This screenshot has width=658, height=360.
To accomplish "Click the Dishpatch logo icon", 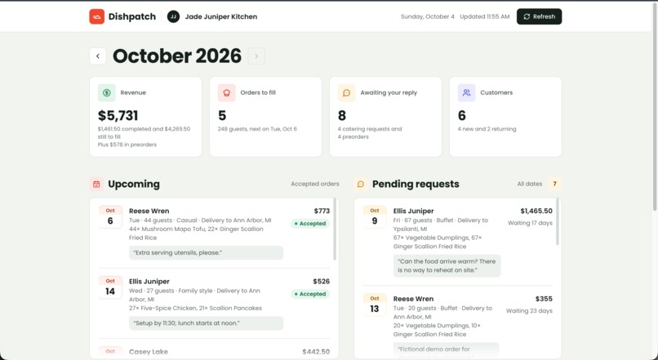I will [96, 17].
